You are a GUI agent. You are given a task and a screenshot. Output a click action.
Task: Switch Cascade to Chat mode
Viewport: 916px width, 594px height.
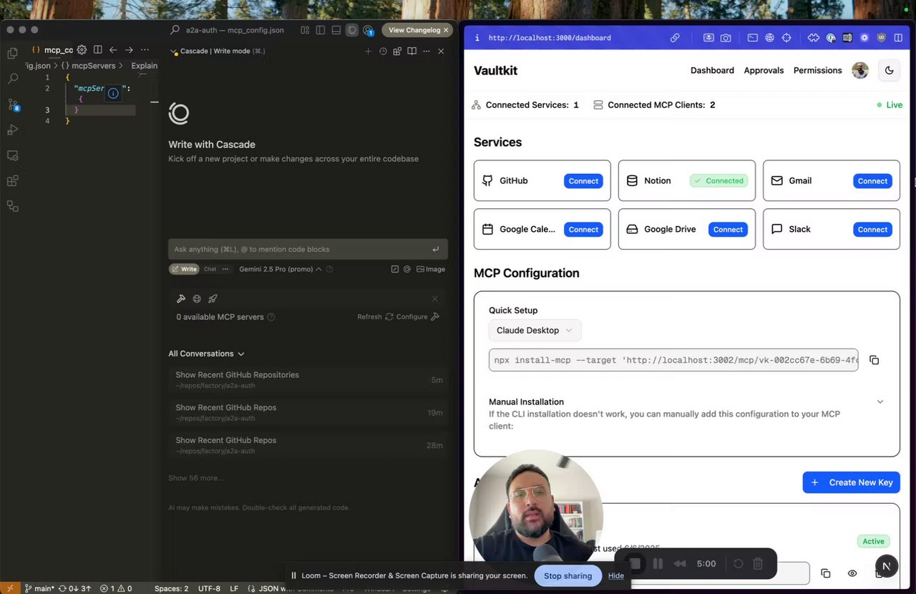click(210, 269)
